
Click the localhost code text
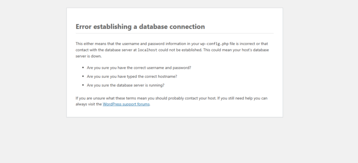(x=147, y=50)
